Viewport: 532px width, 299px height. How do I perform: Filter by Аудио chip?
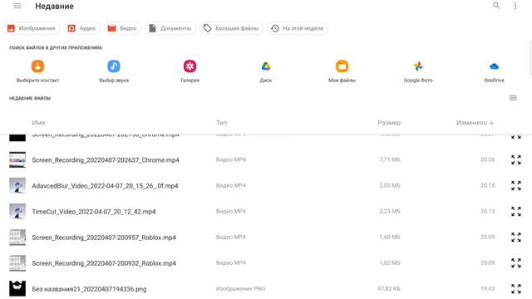tap(81, 28)
